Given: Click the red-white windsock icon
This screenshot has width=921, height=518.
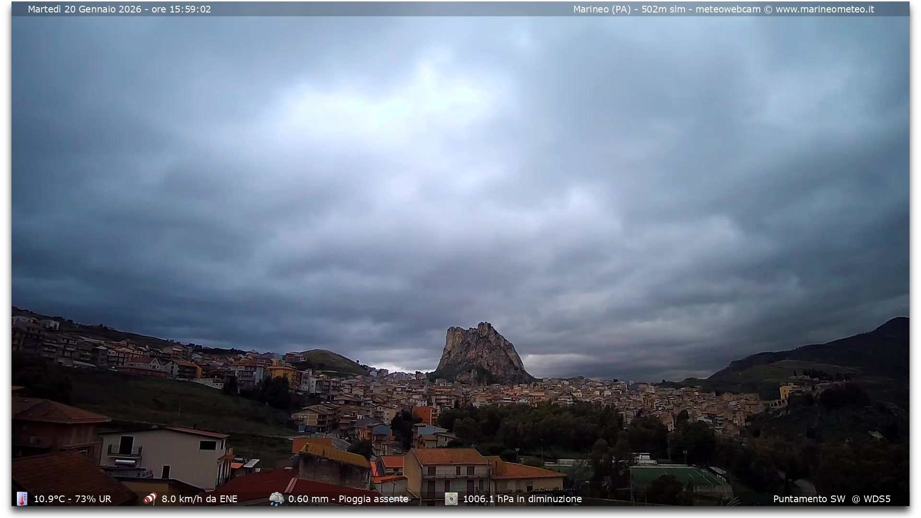Looking at the screenshot, I should [x=150, y=499].
